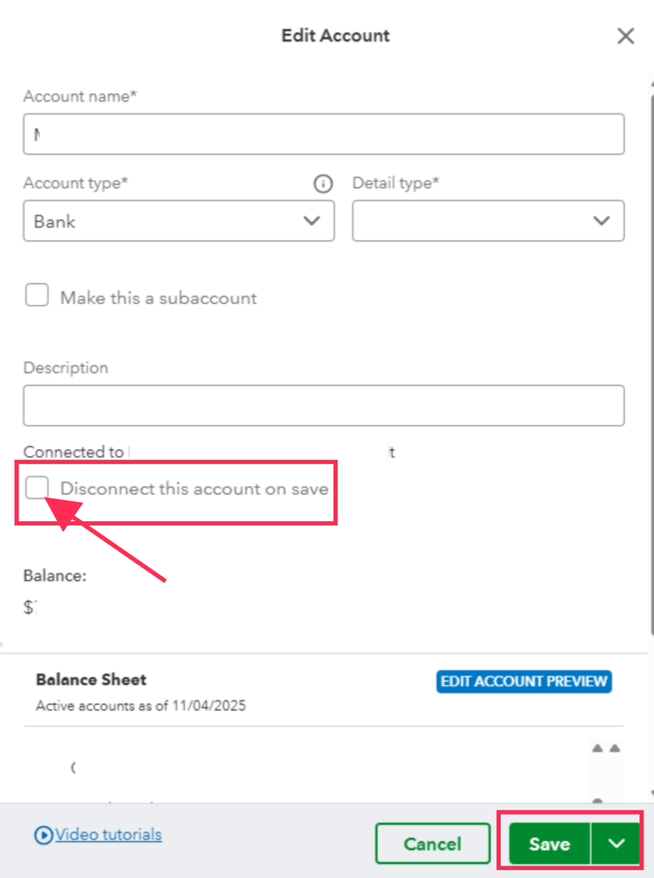Click the Video tutorials play icon
The image size is (654, 878).
[x=43, y=835]
